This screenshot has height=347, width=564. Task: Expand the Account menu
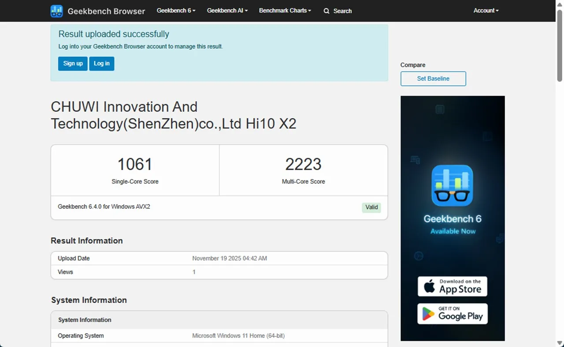click(x=486, y=11)
